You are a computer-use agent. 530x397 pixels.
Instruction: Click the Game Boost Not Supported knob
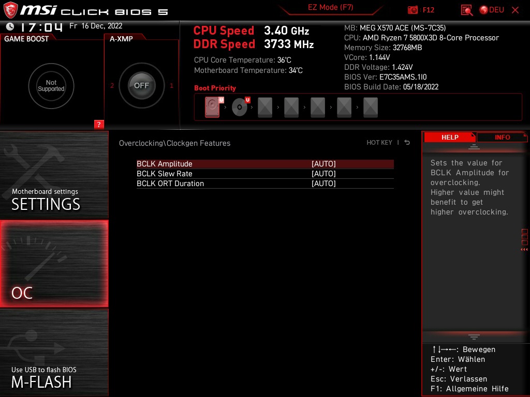pyautogui.click(x=51, y=86)
